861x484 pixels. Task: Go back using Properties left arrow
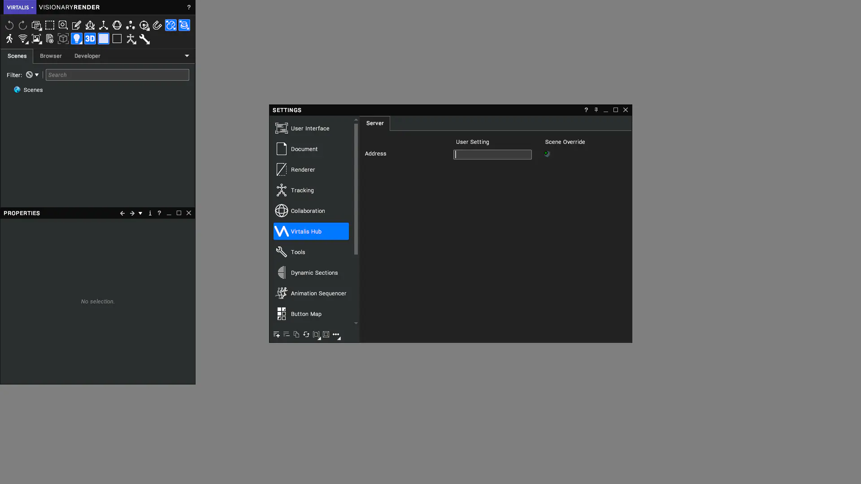tap(122, 213)
